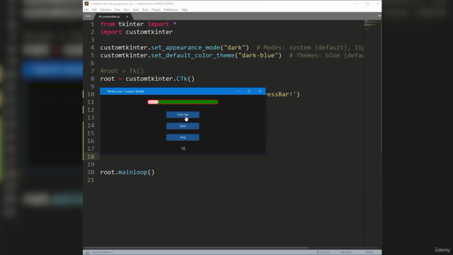This screenshot has height=255, width=453.
Task: Minimize the Tkinter.com Custom Tkinter window
Action: pyautogui.click(x=239, y=91)
